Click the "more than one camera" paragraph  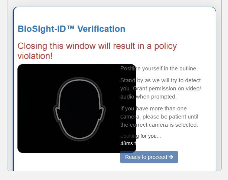tap(159, 117)
